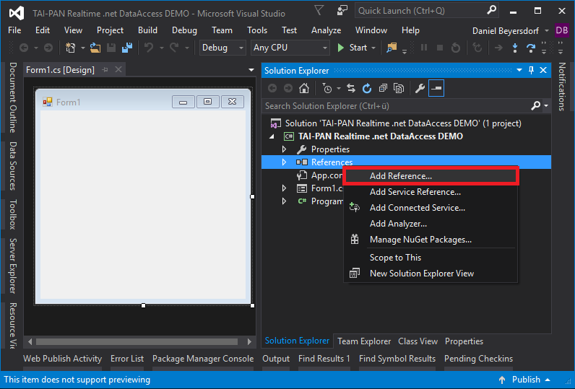Select Scope to This menu item
This screenshot has width=575, height=389.
(x=431, y=258)
